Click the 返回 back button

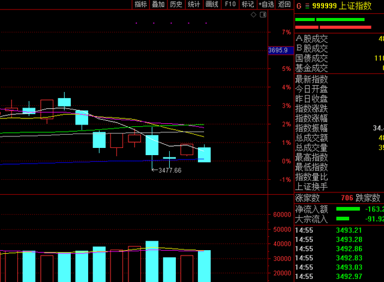[x=284, y=4]
